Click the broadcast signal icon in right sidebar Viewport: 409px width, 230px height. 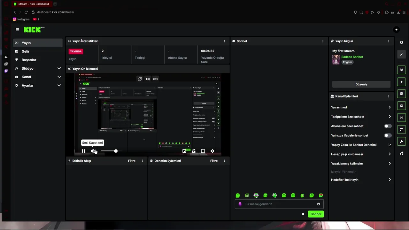click(402, 118)
